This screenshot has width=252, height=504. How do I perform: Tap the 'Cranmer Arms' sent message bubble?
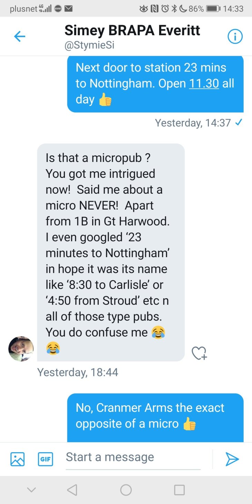(155, 416)
